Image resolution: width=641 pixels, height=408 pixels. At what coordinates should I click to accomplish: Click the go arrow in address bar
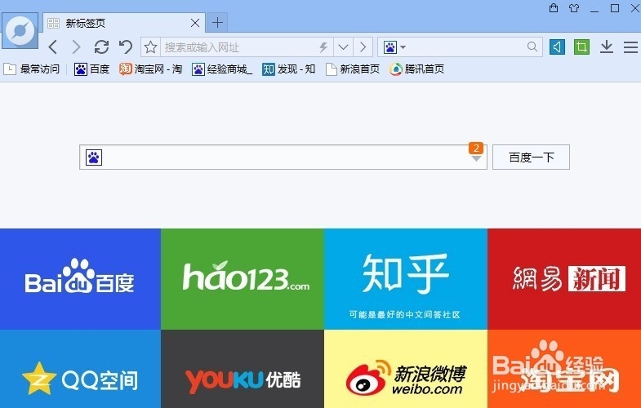tap(363, 47)
